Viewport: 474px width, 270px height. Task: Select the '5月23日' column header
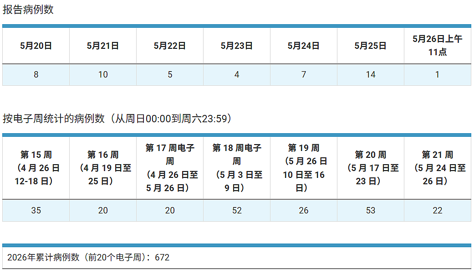(237, 46)
